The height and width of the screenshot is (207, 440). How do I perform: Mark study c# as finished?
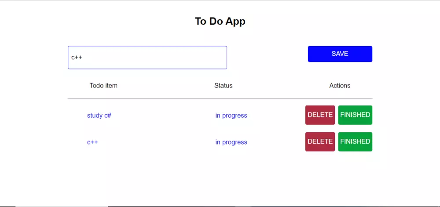coord(355,115)
